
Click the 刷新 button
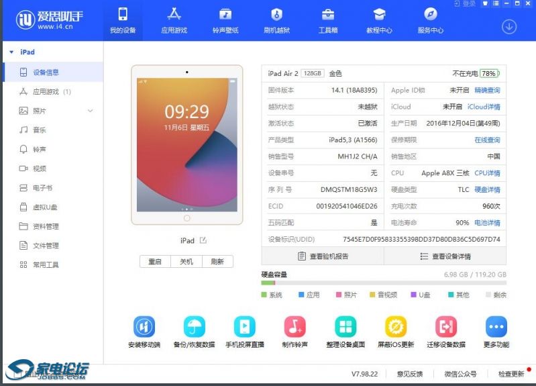(217, 261)
